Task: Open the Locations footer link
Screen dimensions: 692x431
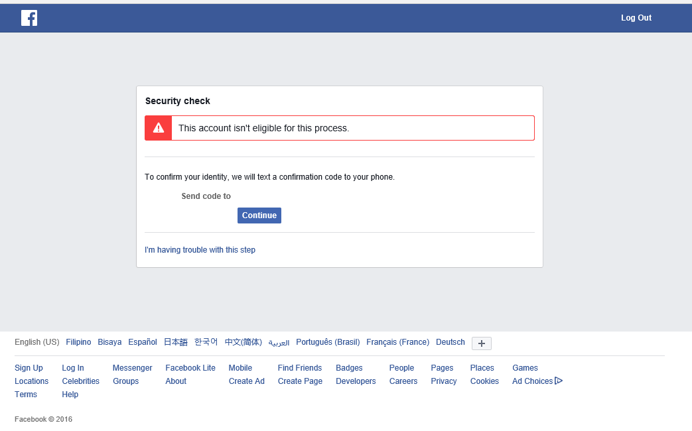Action: 31,381
